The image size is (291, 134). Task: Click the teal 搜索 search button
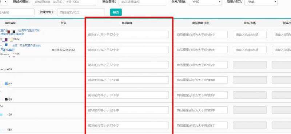(x=116, y=12)
